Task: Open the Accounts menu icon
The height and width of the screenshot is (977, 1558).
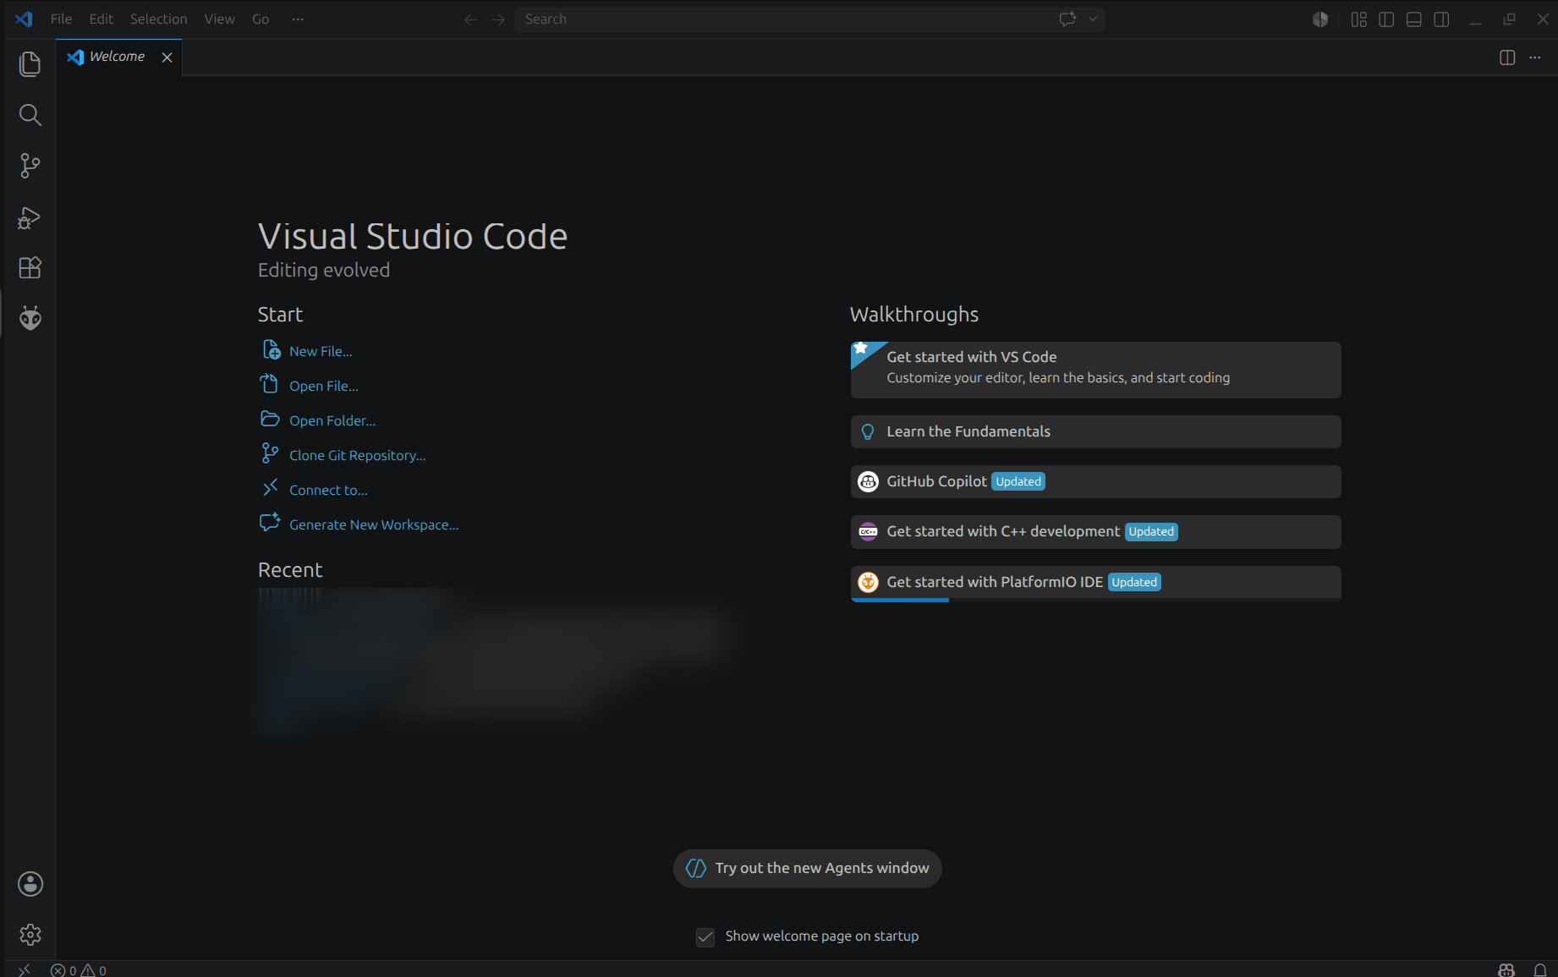Action: click(x=30, y=884)
